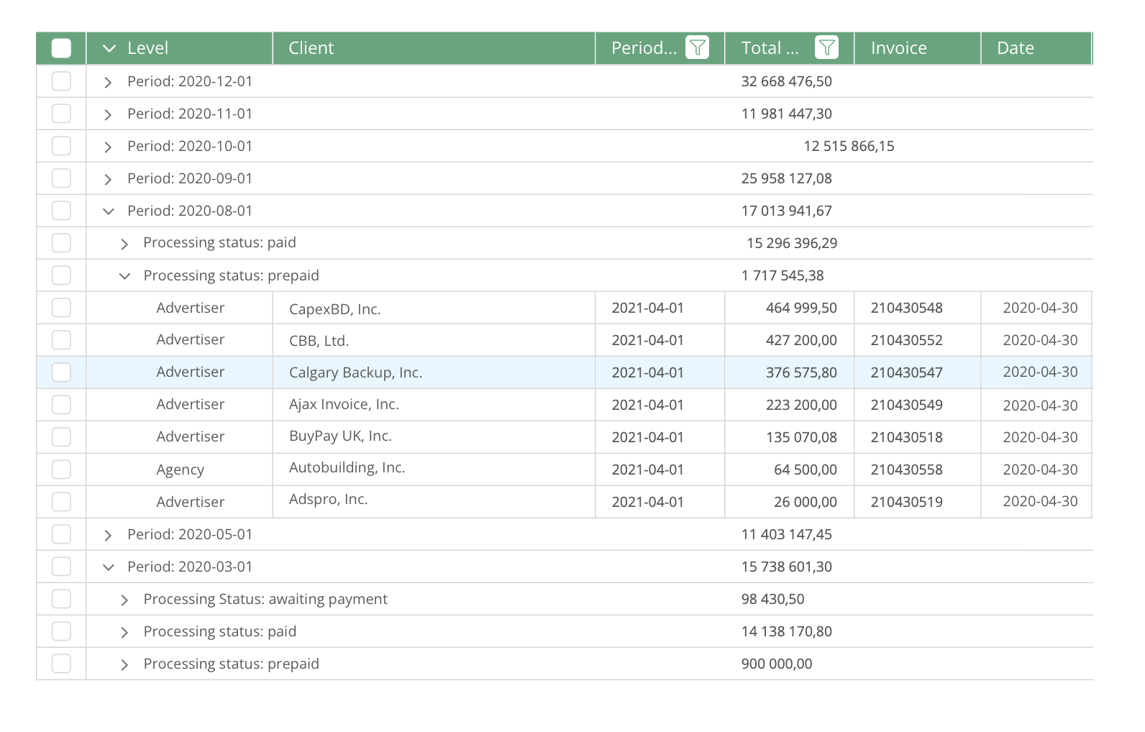Select invoice number 210430558 cell
The image size is (1145, 732).
coord(906,470)
